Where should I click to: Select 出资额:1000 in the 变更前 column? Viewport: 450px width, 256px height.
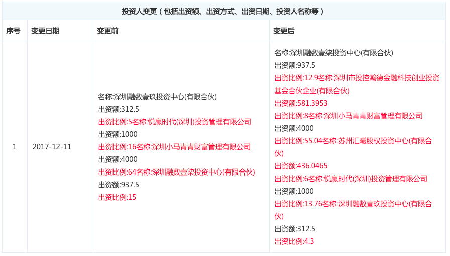[118, 134]
